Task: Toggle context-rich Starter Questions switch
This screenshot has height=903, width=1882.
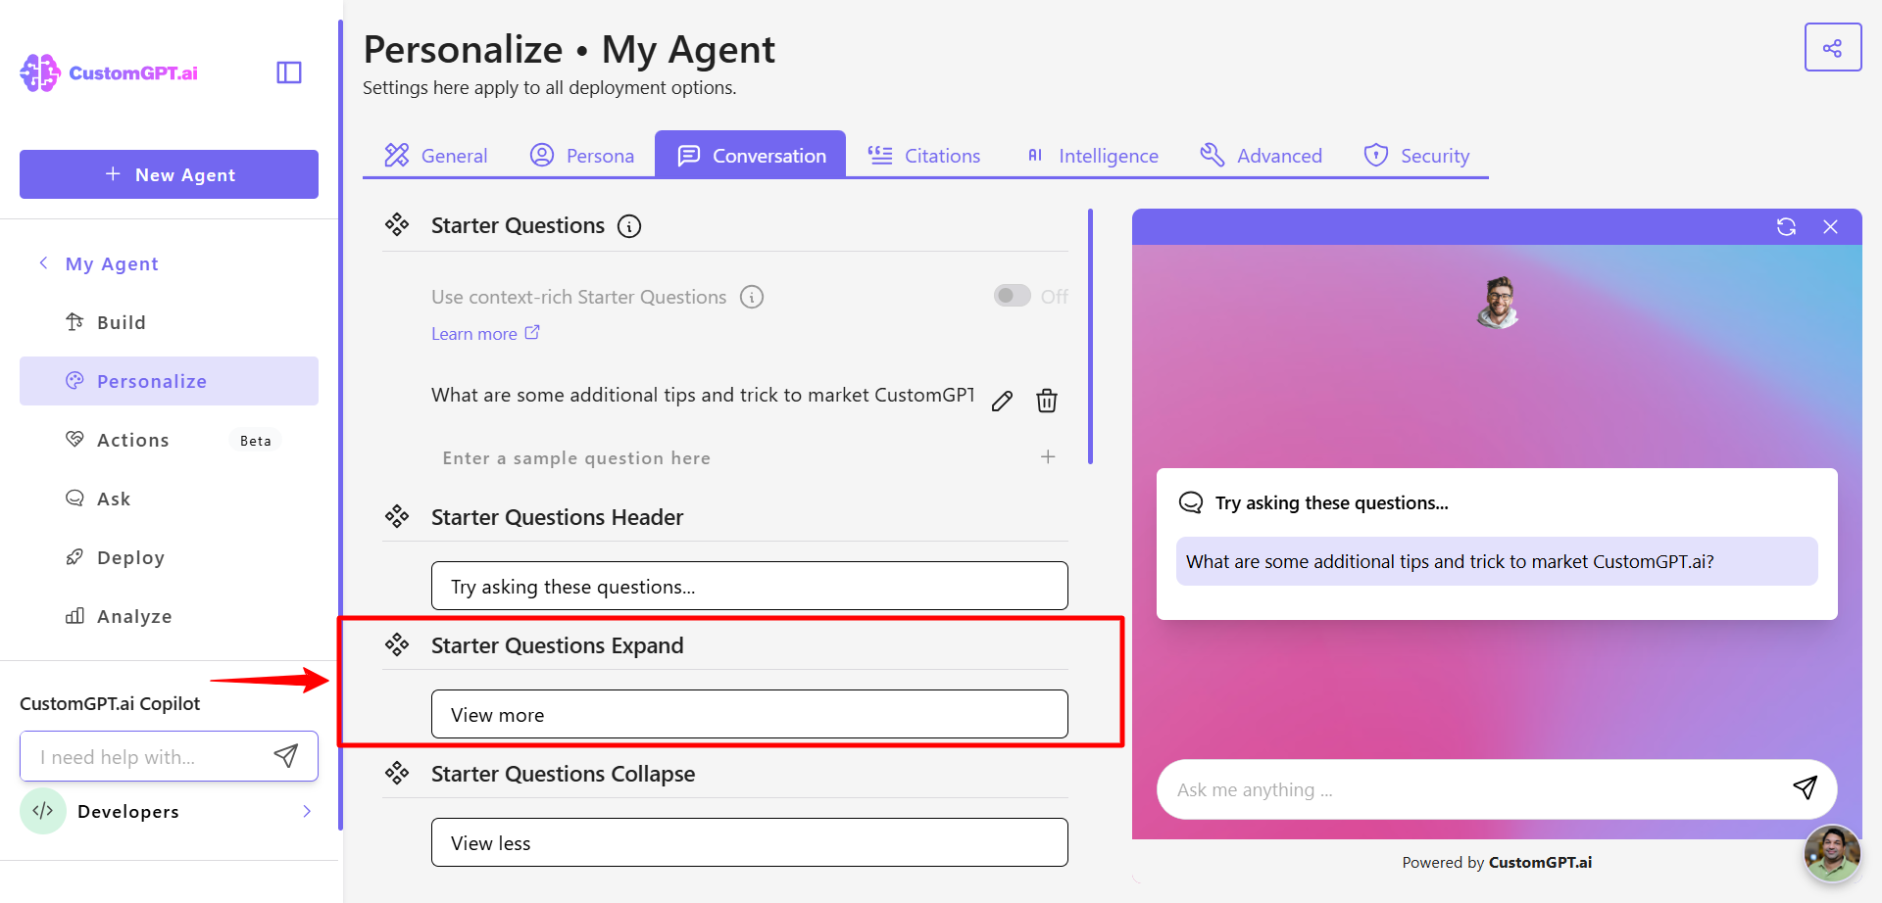Action: point(1013,296)
